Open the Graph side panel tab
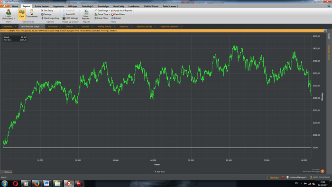332x187 pixels. click(329, 36)
